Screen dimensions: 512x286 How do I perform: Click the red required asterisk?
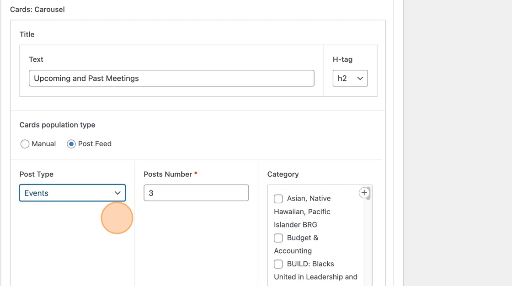click(x=196, y=174)
